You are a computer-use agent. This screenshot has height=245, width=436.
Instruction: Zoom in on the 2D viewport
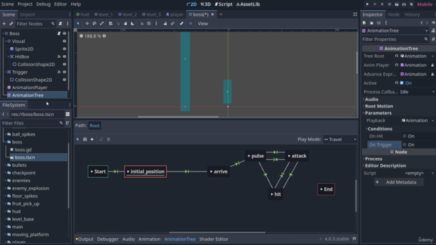tap(104, 36)
